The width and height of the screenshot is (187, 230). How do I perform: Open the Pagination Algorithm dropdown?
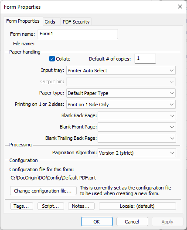(137, 153)
